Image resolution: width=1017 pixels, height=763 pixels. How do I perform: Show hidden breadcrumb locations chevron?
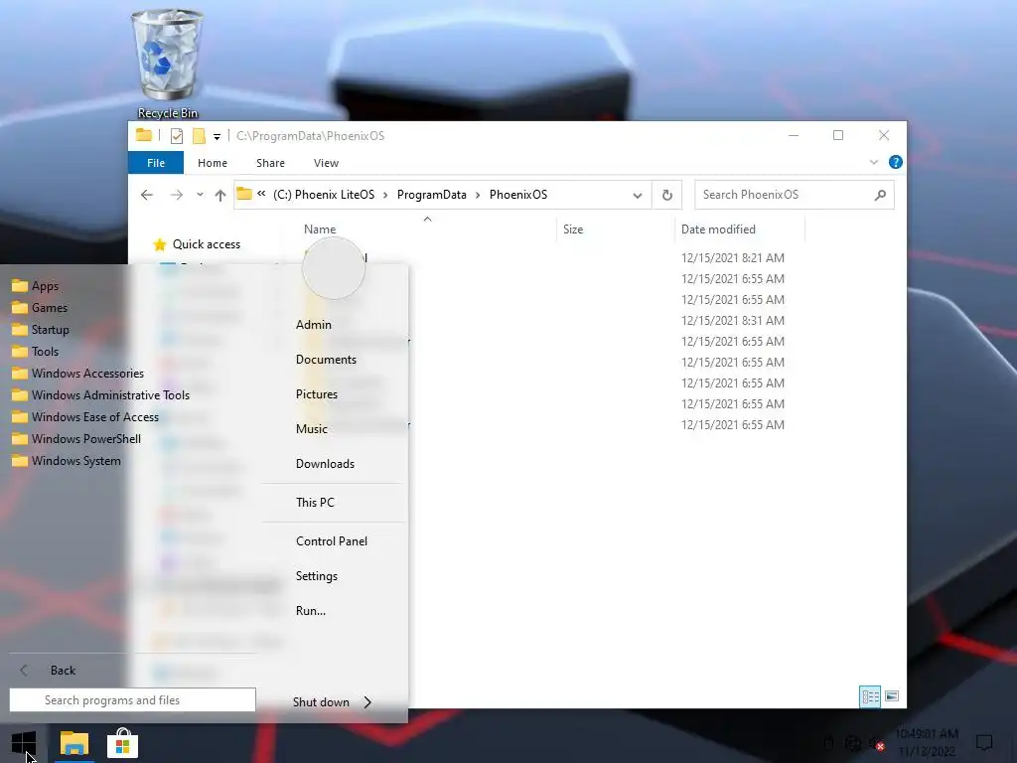[x=261, y=194]
